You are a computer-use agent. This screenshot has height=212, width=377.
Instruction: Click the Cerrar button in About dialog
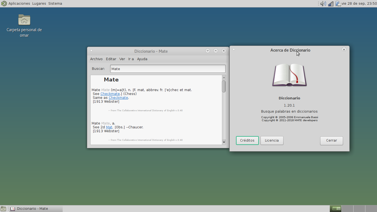point(331,140)
